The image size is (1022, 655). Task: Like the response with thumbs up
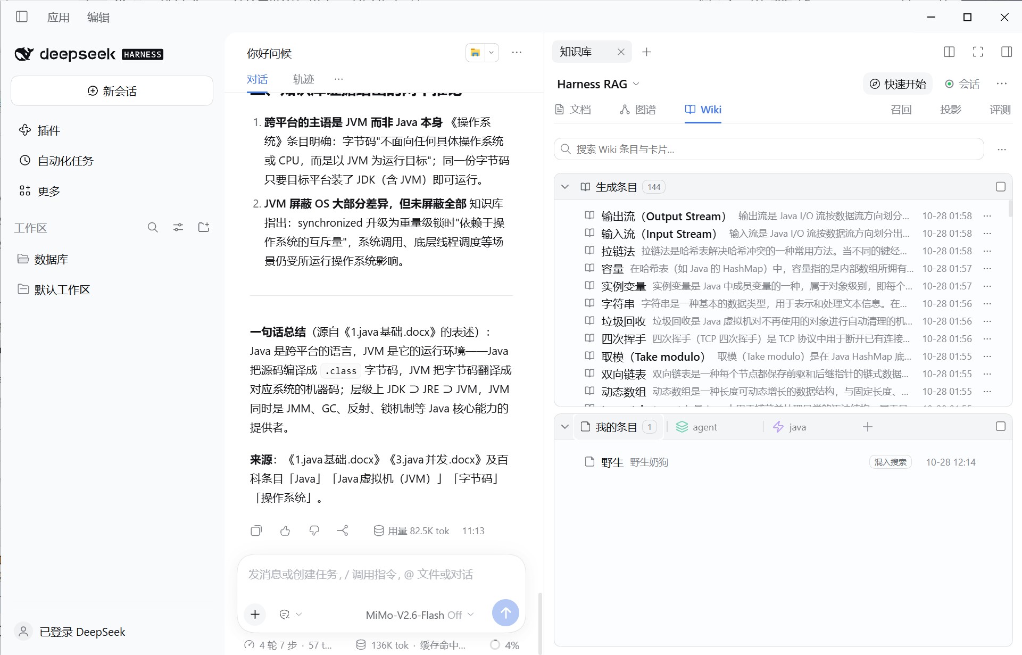[285, 530]
